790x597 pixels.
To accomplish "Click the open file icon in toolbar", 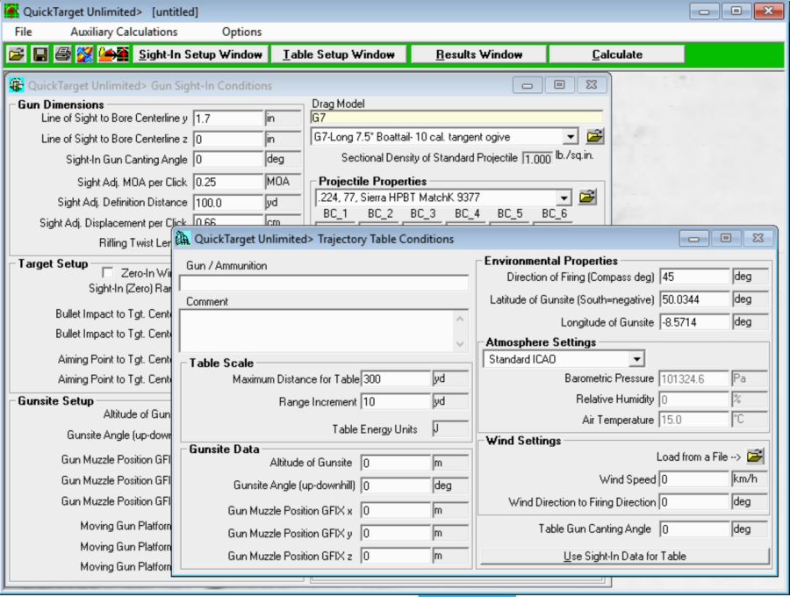I will tap(17, 54).
